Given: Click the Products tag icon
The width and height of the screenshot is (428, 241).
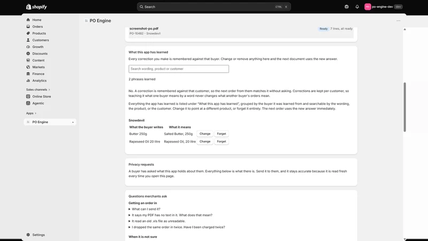Looking at the screenshot, I should (28, 33).
